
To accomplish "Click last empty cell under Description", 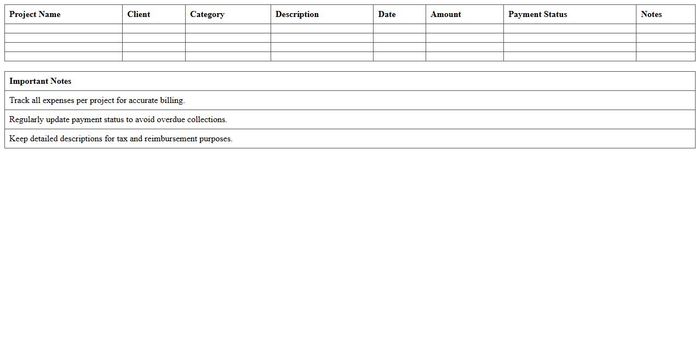I will click(322, 56).
